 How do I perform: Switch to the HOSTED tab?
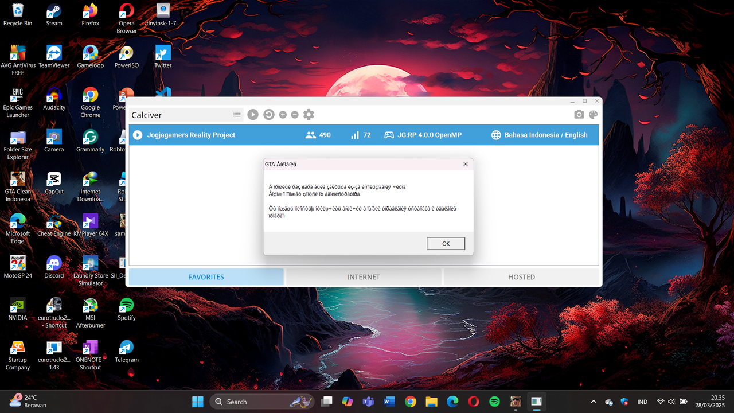pos(521,277)
